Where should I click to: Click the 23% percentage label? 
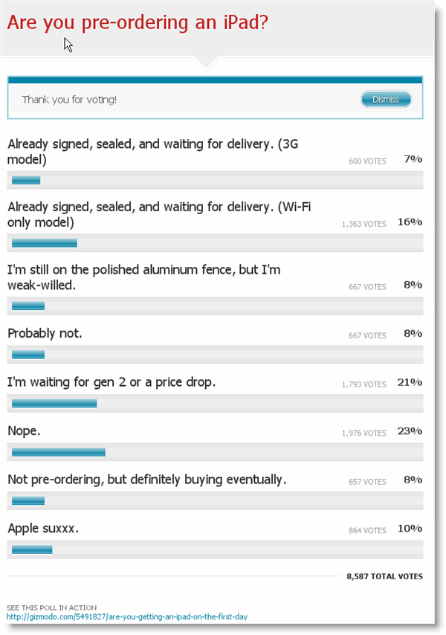click(x=413, y=431)
